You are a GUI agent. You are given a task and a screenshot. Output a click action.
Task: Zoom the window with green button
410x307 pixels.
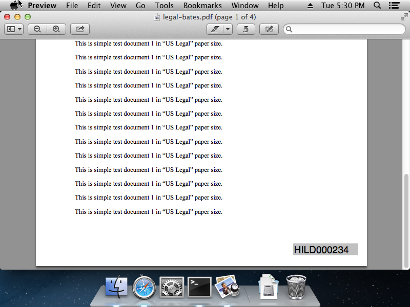28,17
